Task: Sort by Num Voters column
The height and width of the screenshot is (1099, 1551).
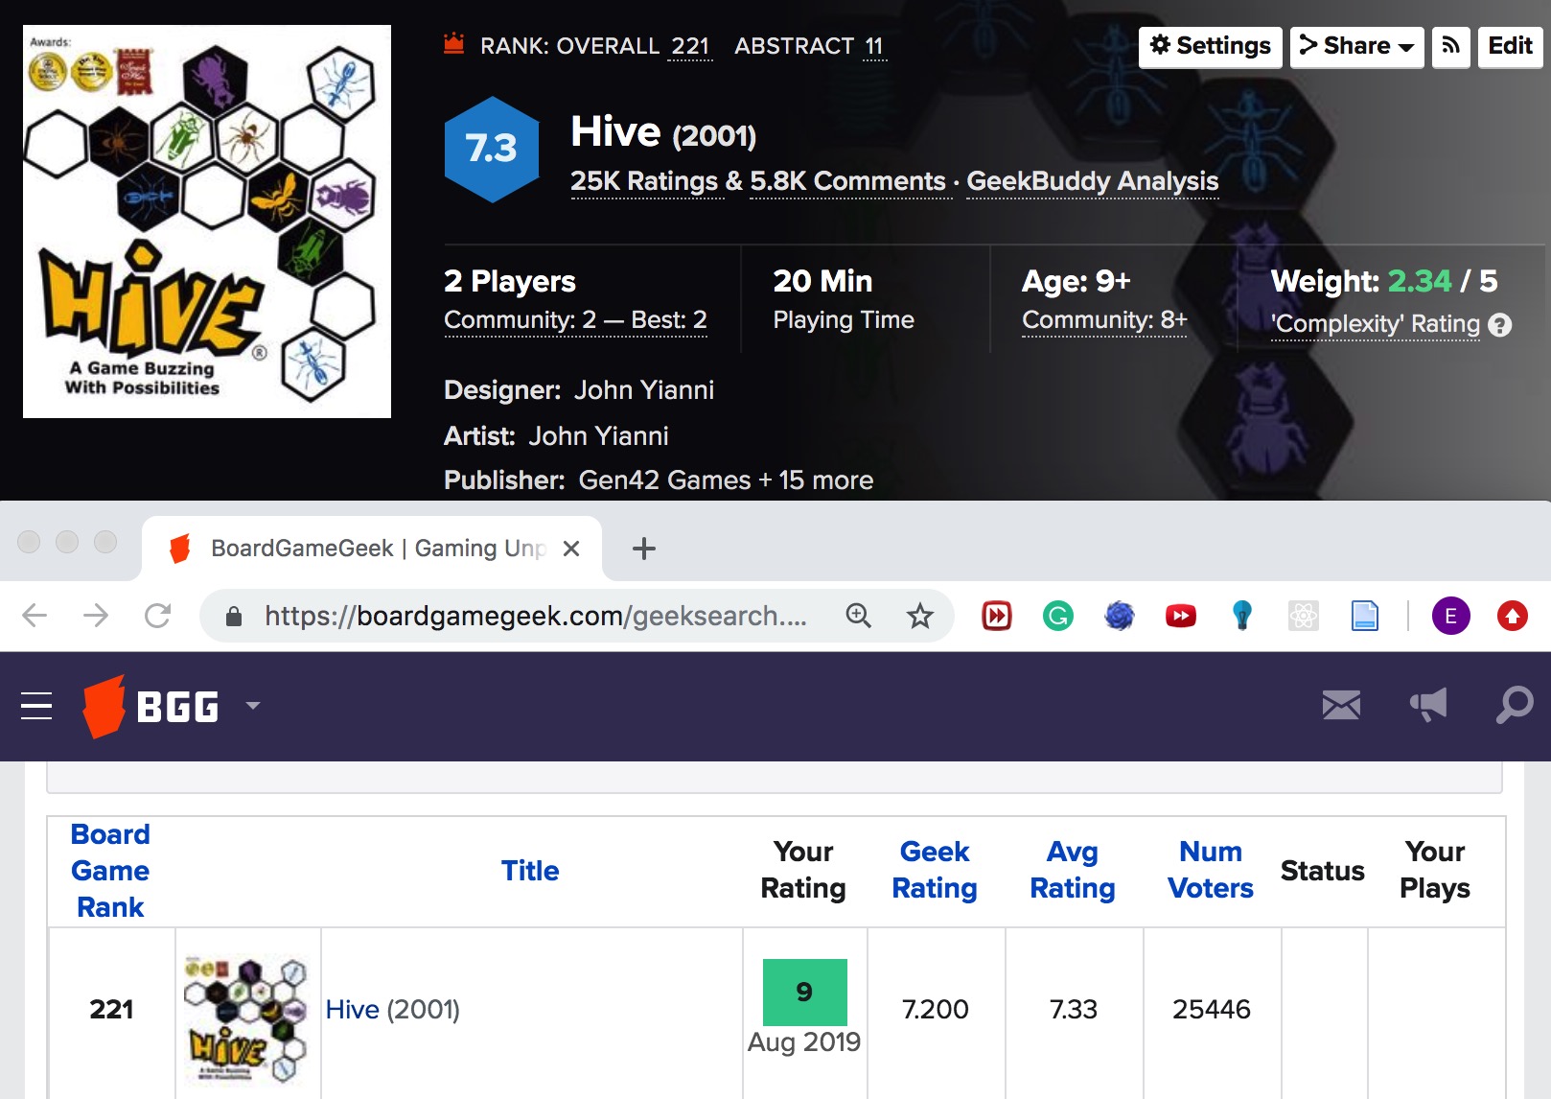Action: pyautogui.click(x=1211, y=870)
